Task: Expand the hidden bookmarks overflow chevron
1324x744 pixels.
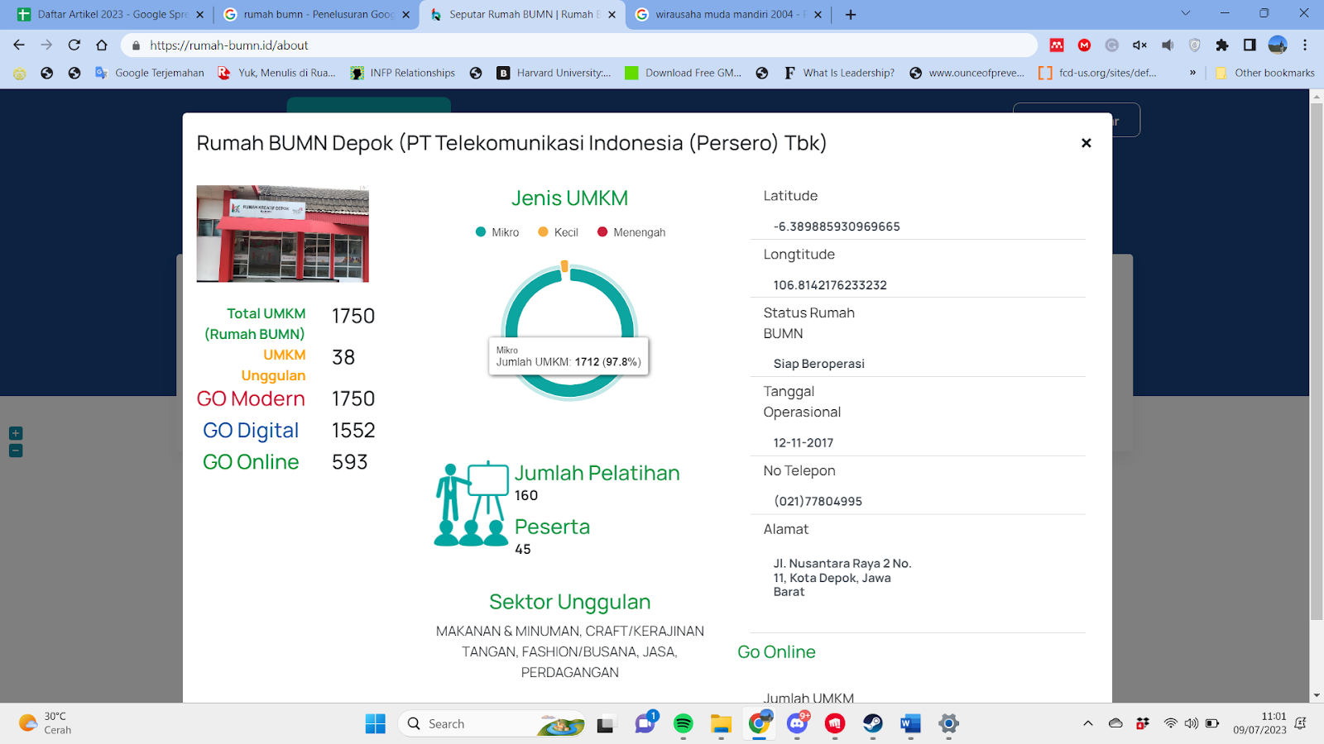Action: [1192, 73]
